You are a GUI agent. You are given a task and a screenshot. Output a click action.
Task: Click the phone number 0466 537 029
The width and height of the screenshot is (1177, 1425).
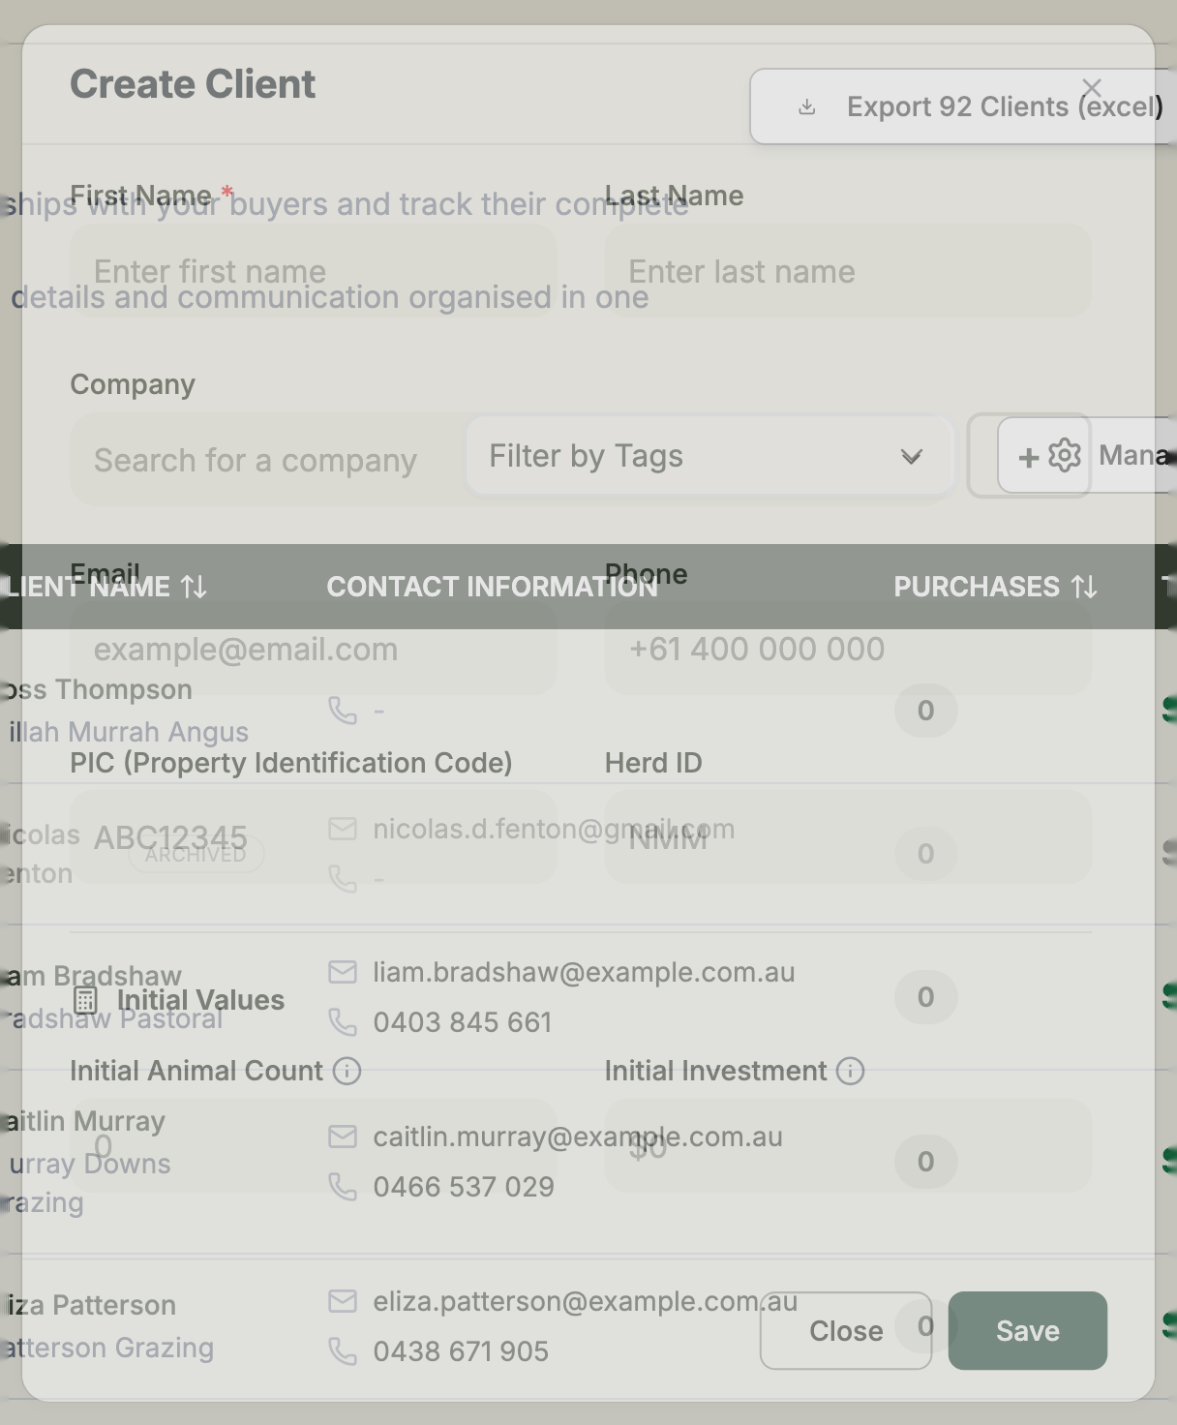tap(464, 1187)
